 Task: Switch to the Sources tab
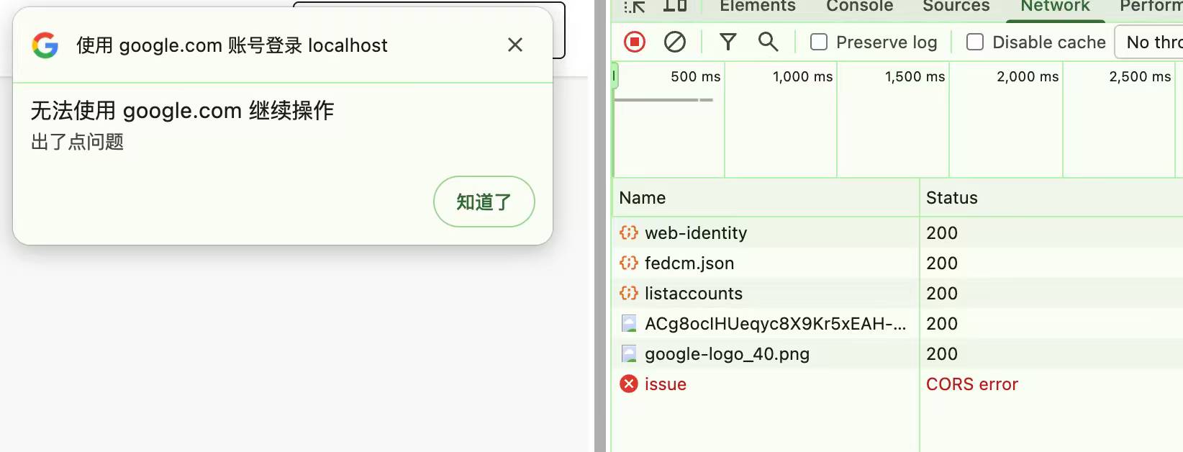[956, 6]
